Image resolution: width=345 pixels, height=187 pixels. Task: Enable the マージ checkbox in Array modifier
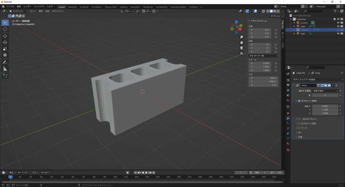299,128
